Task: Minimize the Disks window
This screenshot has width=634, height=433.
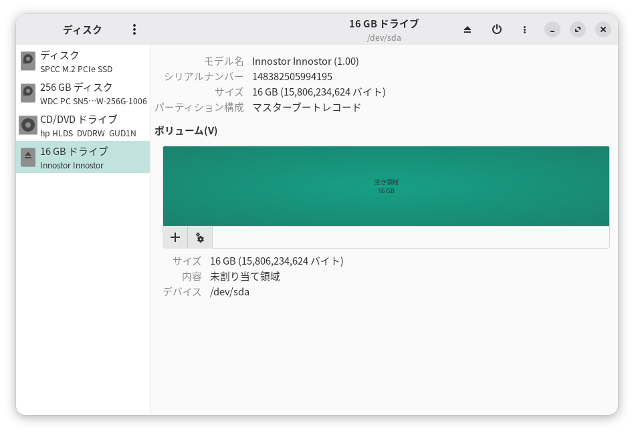Action: (x=552, y=29)
